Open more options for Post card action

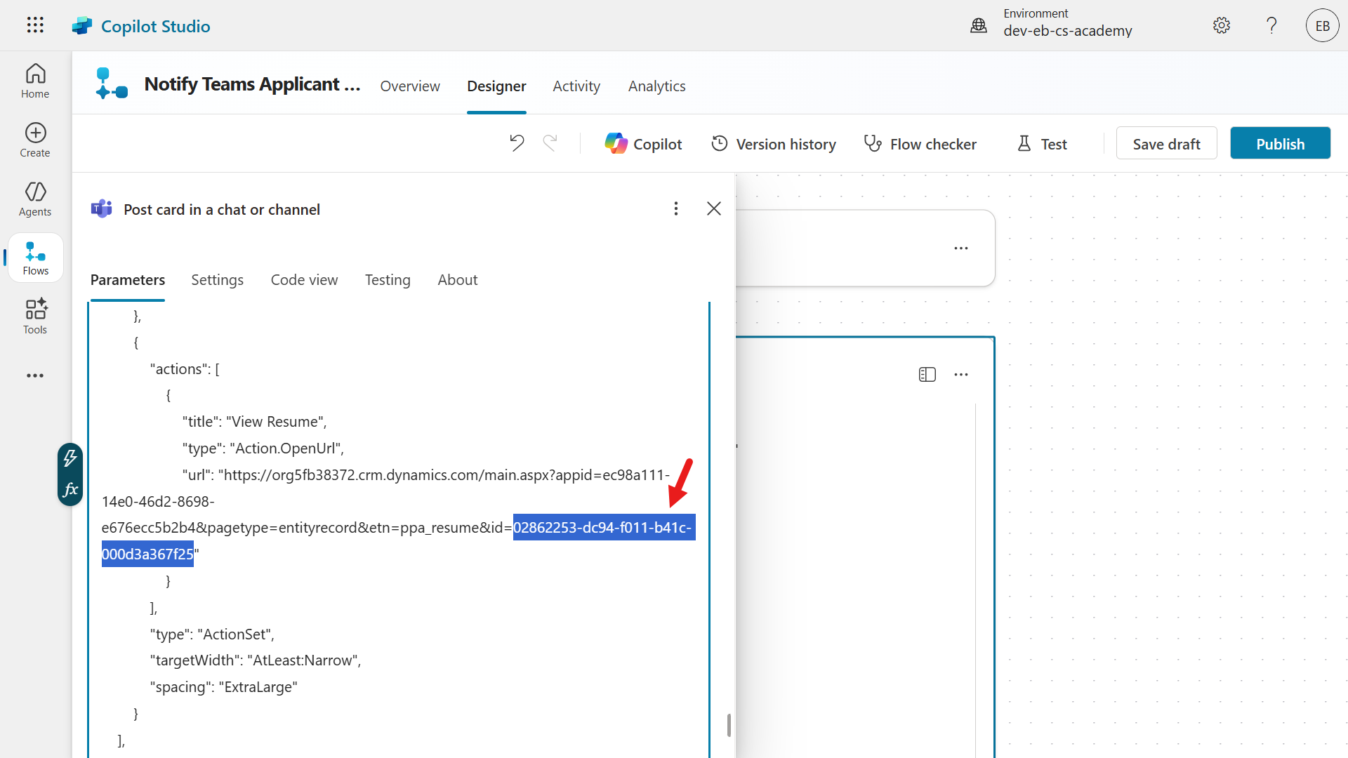[x=675, y=209]
